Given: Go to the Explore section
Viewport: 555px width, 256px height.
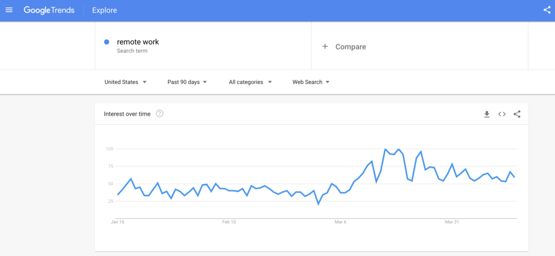Looking at the screenshot, I should coord(105,10).
